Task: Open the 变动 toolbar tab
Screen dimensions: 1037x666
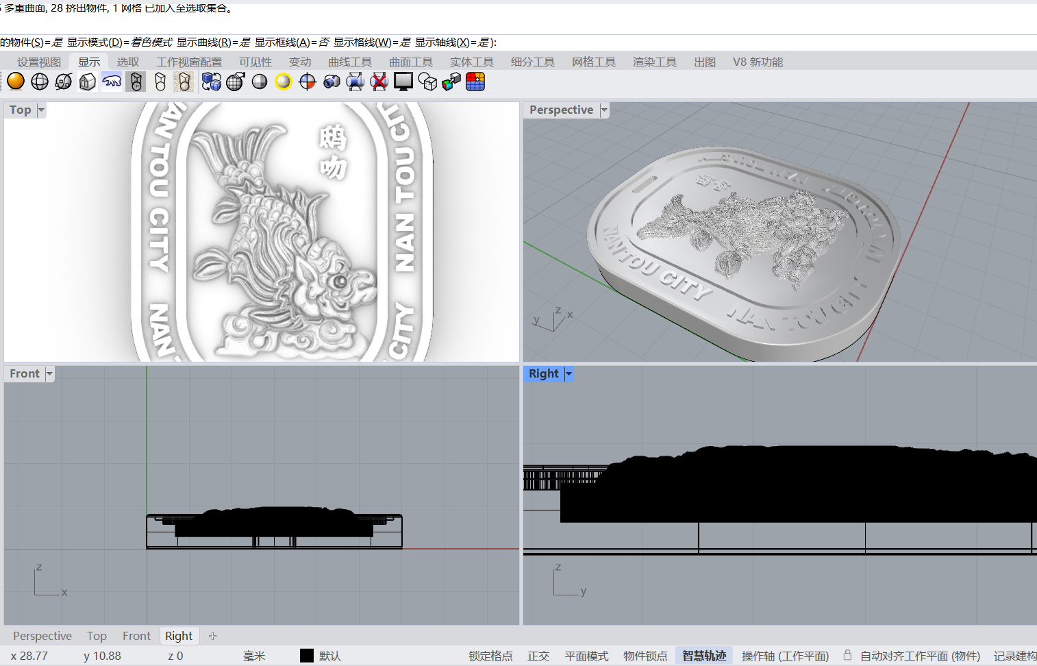Action: [299, 62]
